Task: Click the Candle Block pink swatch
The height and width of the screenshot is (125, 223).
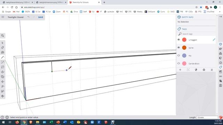Action: click(x=184, y=64)
